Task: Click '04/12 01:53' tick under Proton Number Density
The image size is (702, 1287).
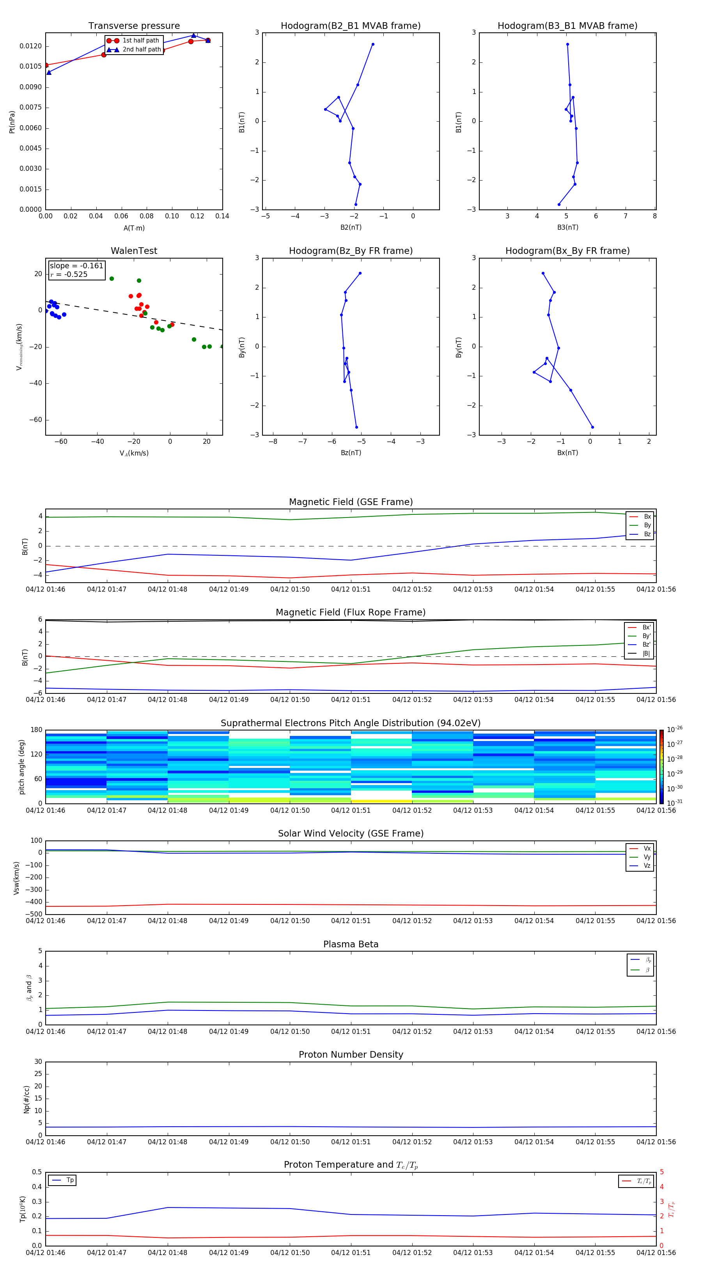Action: click(x=473, y=1142)
